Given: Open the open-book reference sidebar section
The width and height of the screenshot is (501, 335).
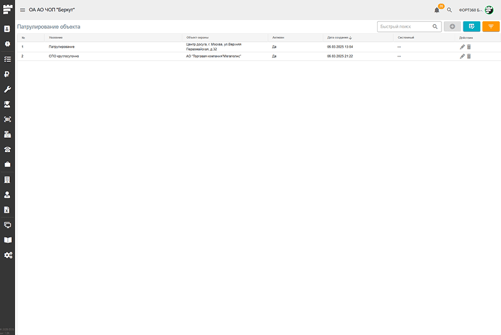Looking at the screenshot, I should [x=7, y=240].
